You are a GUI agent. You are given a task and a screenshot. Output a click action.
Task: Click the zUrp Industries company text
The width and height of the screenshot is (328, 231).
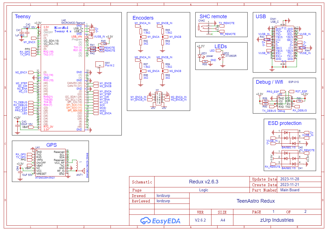pos(277,220)
